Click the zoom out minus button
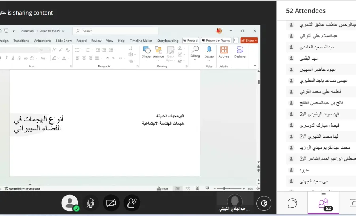 coord(215,188)
